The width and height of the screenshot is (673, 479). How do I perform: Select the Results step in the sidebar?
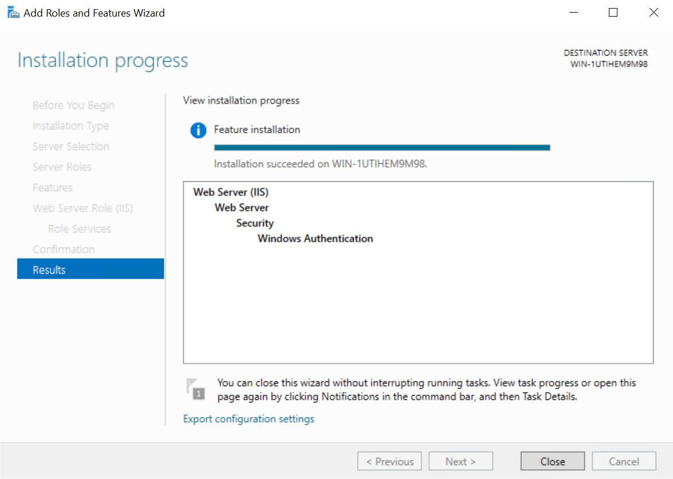(90, 269)
